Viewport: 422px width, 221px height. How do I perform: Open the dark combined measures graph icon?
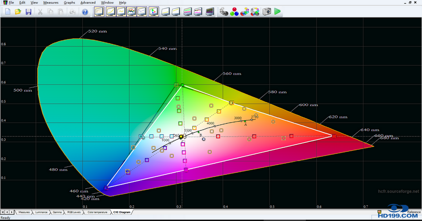[x=209, y=12]
